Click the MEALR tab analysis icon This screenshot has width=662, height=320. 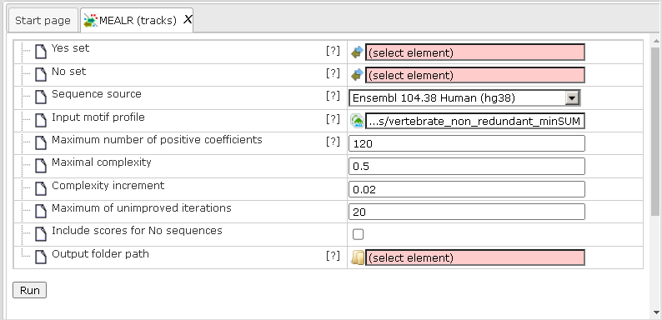tap(90, 20)
